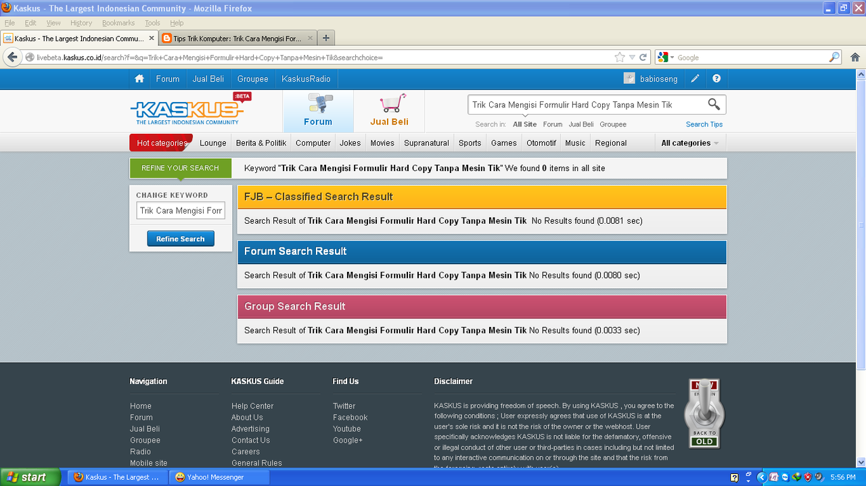Open the Bookmarks menu
This screenshot has height=486, width=866.
[x=118, y=23]
